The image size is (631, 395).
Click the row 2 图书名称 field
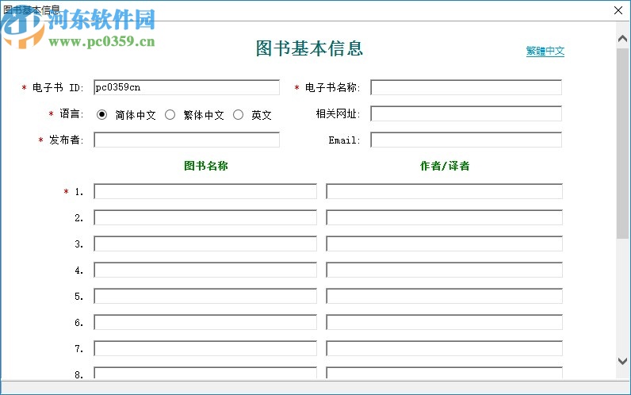[x=205, y=217]
